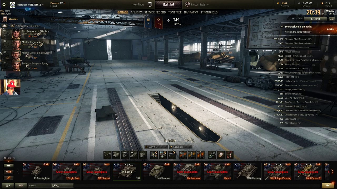Open the SERVICE RECORD tab
Screen dimensions: 337x189
coord(155,12)
